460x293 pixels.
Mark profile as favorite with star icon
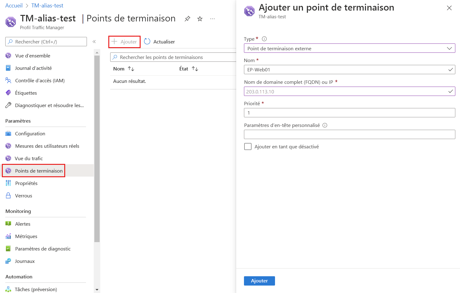pyautogui.click(x=200, y=19)
